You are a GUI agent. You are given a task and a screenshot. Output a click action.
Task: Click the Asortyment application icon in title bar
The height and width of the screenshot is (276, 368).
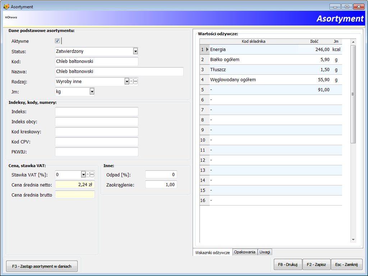pos(6,6)
